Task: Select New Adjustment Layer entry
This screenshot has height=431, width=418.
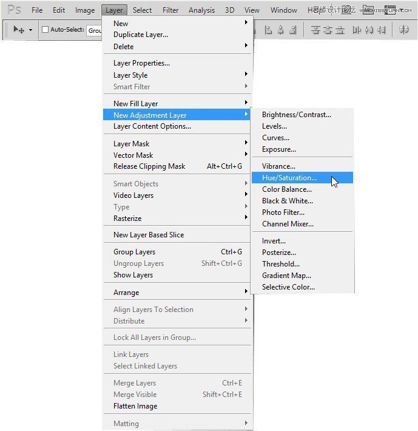Action: click(177, 115)
